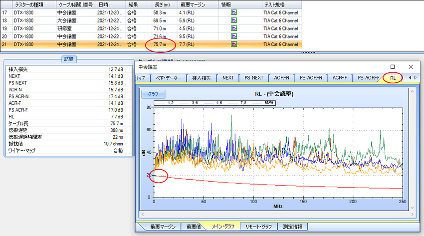
Task: Maximize the 中会議室 graph window
Action: click(393, 67)
